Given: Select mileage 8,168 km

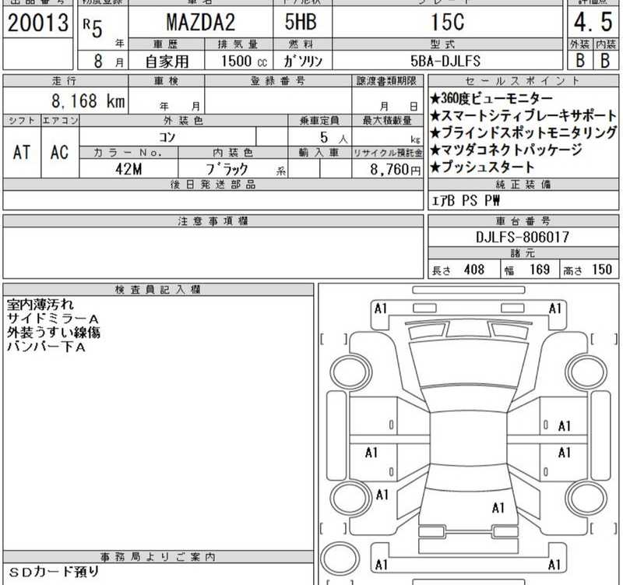Looking at the screenshot, I should [x=88, y=101].
